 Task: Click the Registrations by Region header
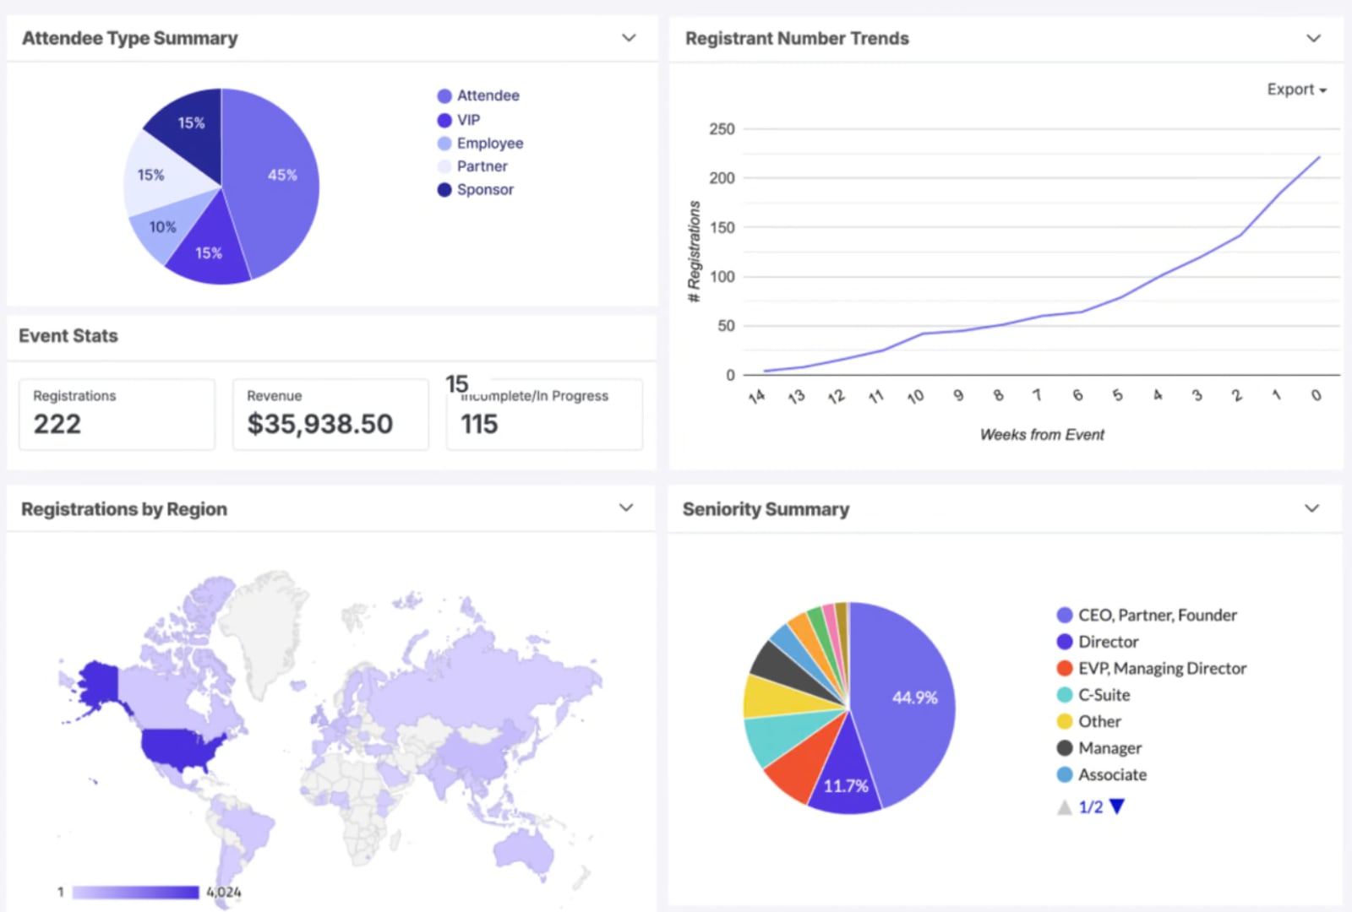coord(123,508)
